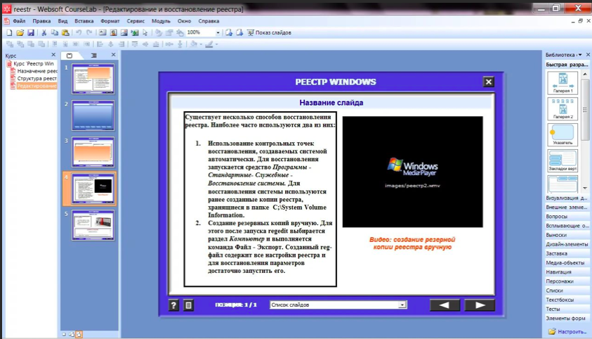This screenshot has width=592, height=339.
Task: Close the Курс panel
Action: (53, 55)
